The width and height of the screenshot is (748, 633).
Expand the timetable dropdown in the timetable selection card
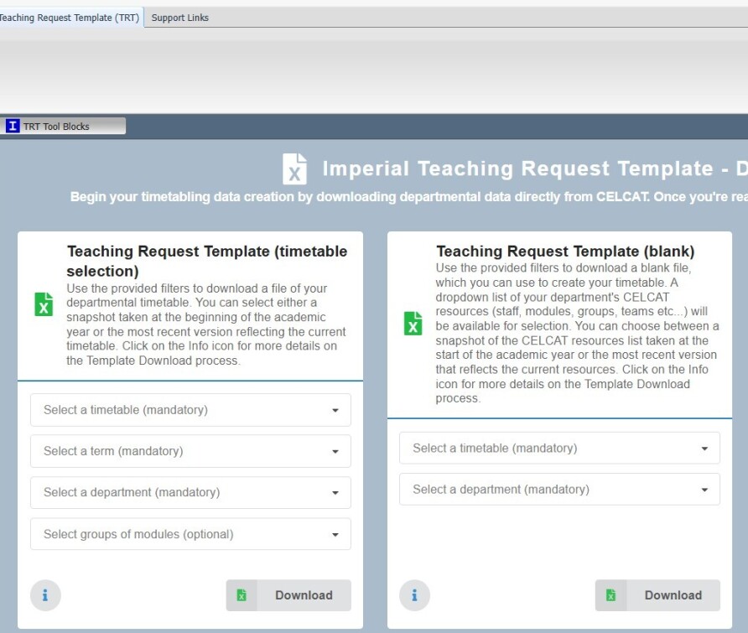pos(190,410)
